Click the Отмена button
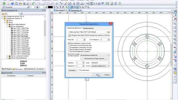Image resolution: width=178 pixels, height=100 pixels. click(107, 75)
